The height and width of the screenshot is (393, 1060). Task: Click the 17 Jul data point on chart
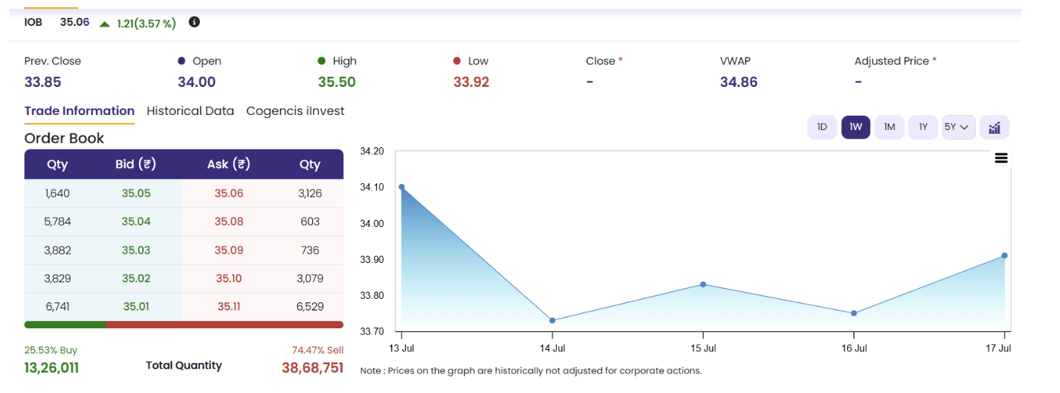coord(1005,256)
